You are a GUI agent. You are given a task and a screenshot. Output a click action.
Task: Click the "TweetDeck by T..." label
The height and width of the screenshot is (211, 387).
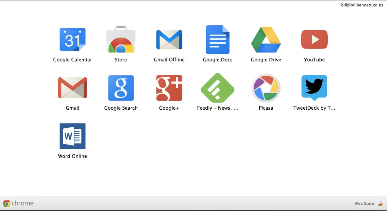(314, 108)
